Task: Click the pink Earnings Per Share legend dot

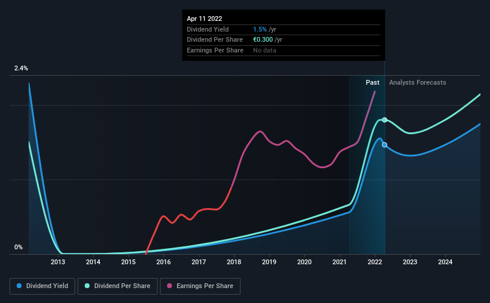Action: coord(170,286)
